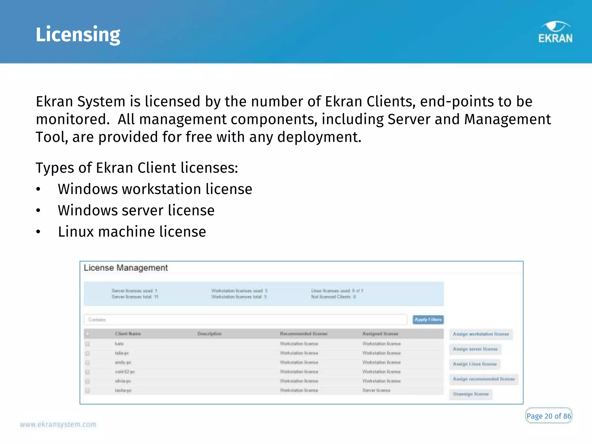Click the Description column header
The width and height of the screenshot is (592, 444).
(x=209, y=334)
